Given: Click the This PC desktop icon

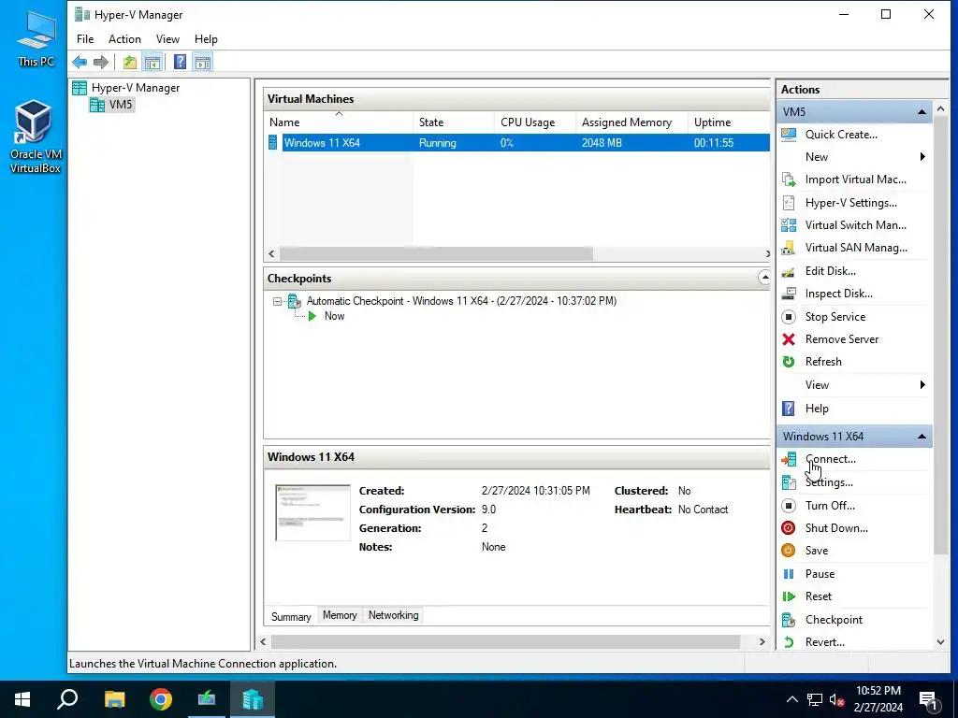Looking at the screenshot, I should pyautogui.click(x=36, y=37).
